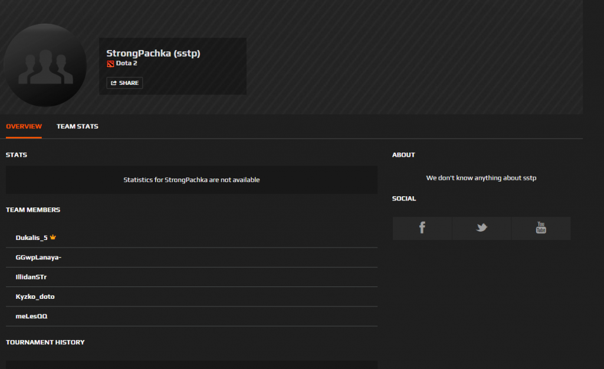Open team member Kyzko_doto profile
The width and height of the screenshot is (604, 369).
point(35,296)
